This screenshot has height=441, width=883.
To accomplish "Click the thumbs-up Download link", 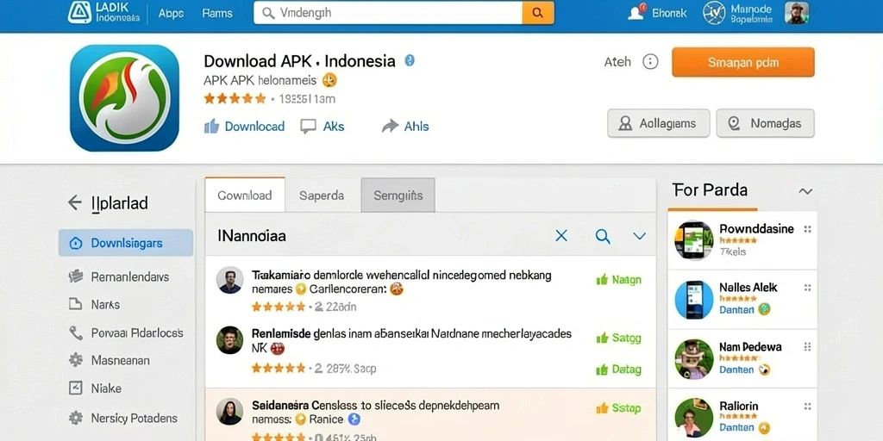I will click(x=244, y=126).
